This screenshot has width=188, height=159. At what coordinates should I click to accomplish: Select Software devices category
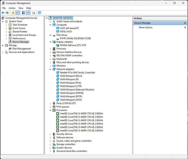point(65,138)
